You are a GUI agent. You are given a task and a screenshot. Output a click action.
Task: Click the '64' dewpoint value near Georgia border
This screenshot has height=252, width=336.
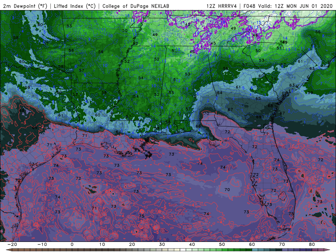[220, 93]
